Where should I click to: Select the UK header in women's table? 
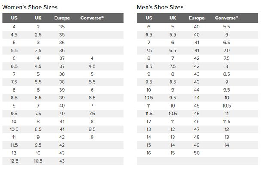click(38, 18)
